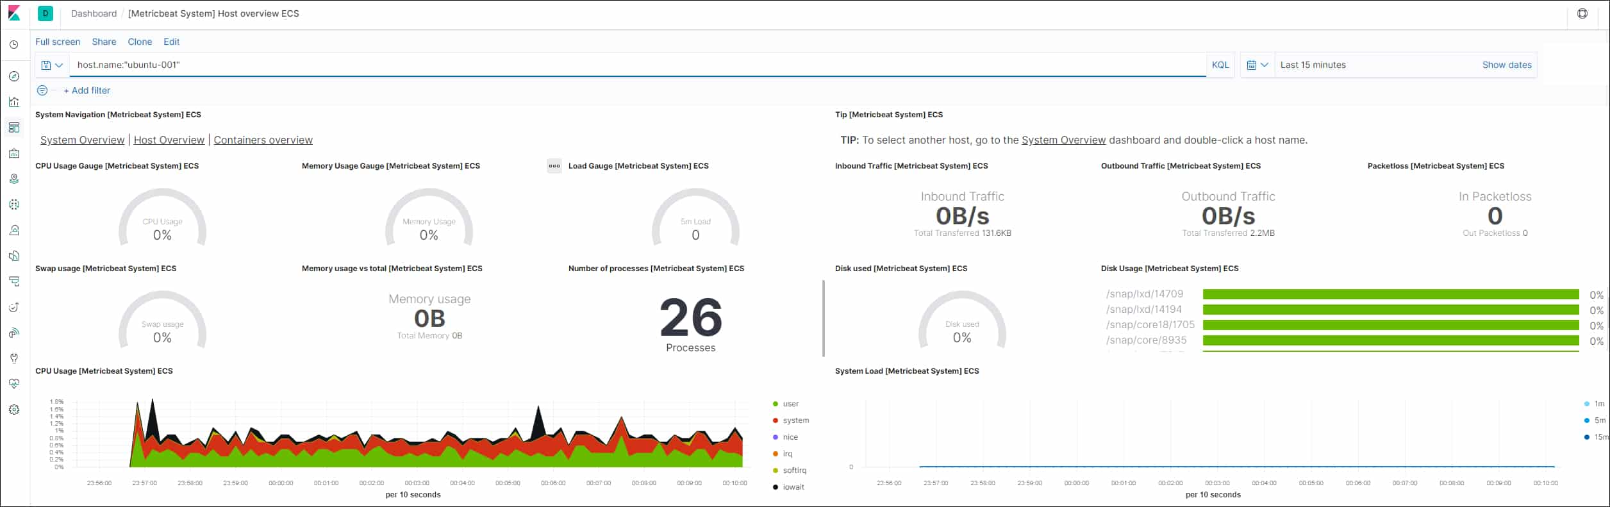Click the host.name query input field

635,65
